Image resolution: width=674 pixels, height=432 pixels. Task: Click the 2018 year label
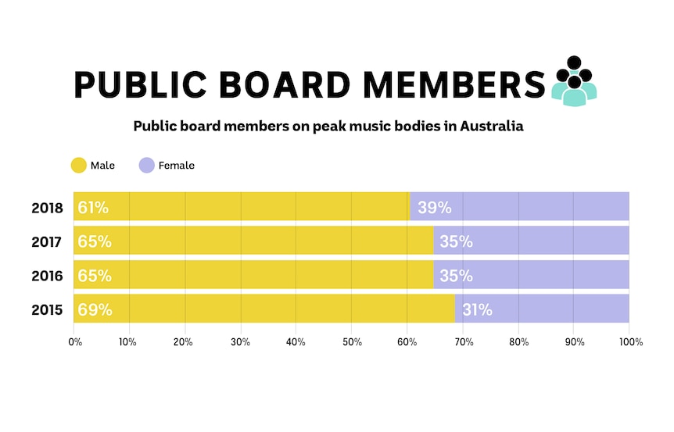click(47, 208)
